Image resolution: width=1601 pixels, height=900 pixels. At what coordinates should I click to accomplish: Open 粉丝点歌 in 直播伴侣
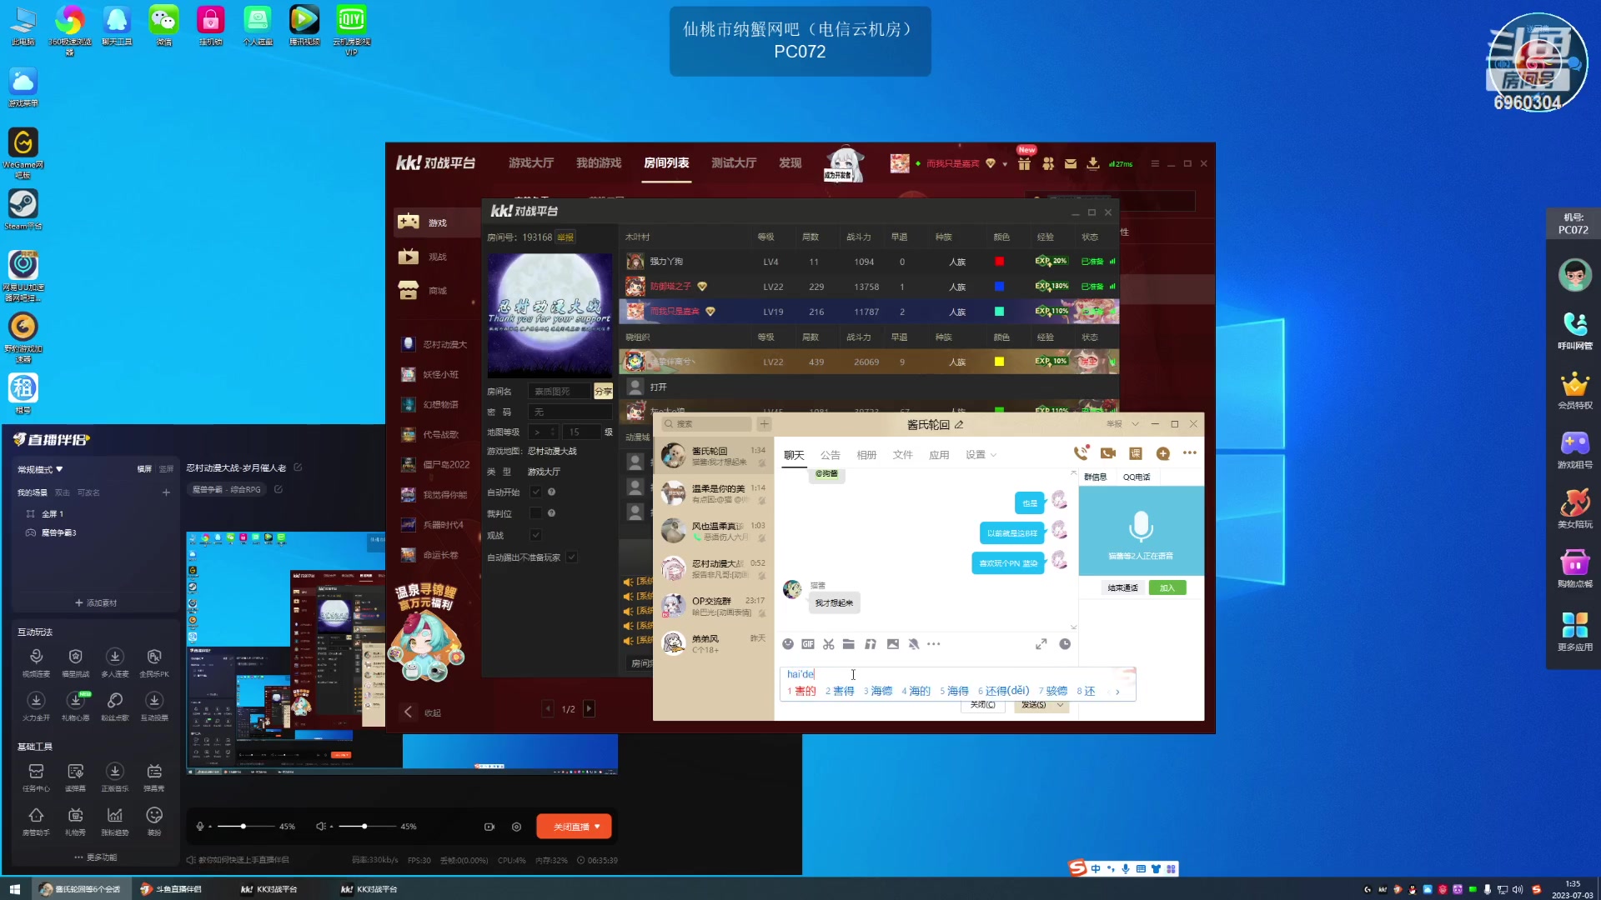115,705
